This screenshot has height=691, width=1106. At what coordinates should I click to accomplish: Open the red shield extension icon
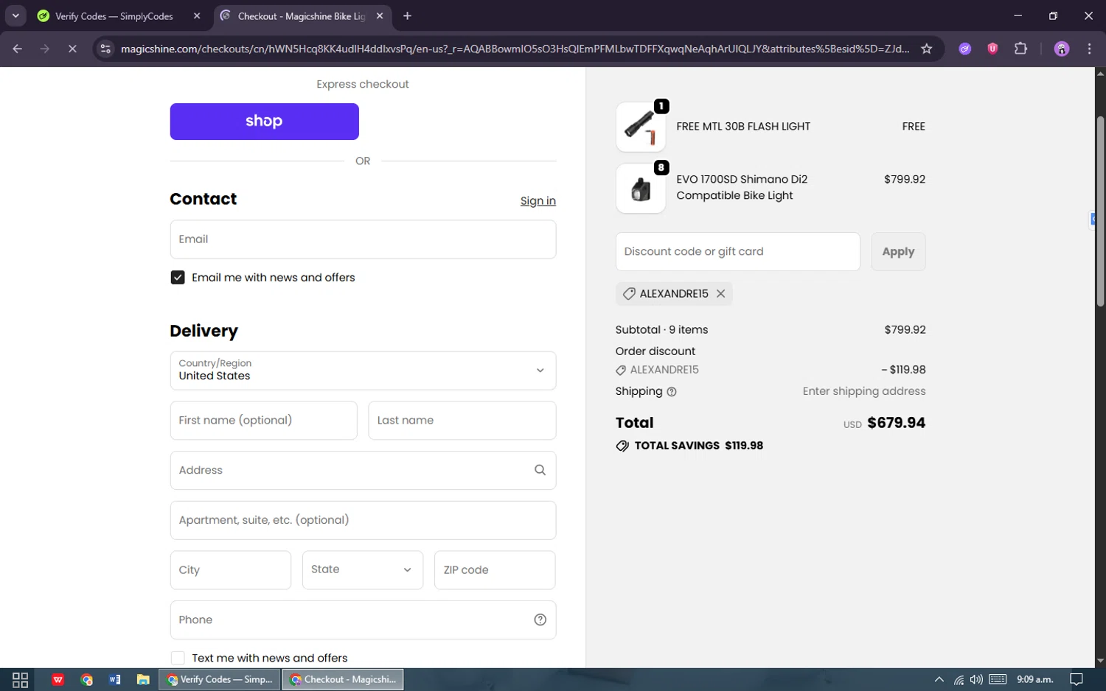pos(992,49)
